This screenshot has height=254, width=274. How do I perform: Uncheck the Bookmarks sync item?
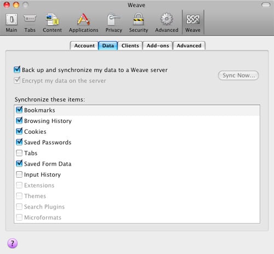pyautogui.click(x=19, y=110)
